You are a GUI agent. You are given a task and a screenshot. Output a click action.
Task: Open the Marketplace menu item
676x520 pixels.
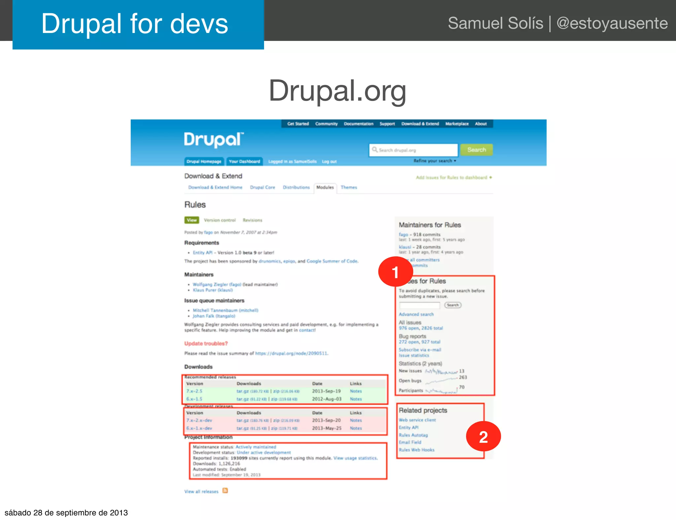tap(457, 124)
